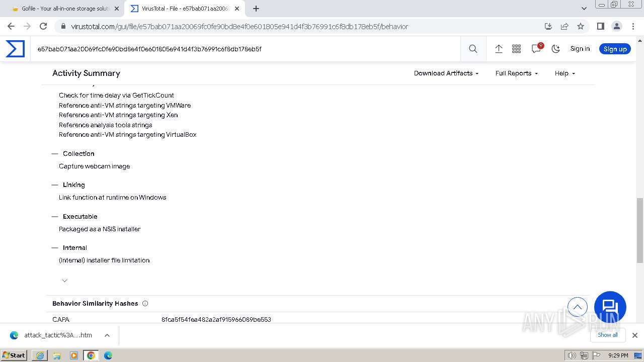Image resolution: width=644 pixels, height=362 pixels.
Task: Click the address bar URL
Action: [239, 27]
